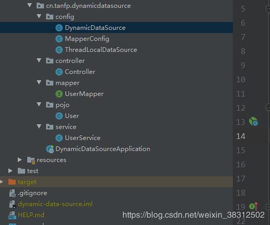The image size is (270, 225).
Task: Select the UserService class
Action: (x=83, y=138)
